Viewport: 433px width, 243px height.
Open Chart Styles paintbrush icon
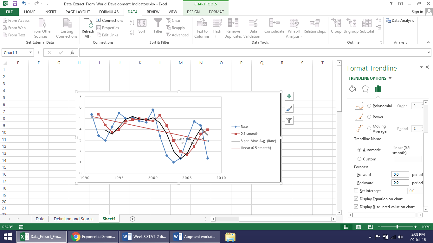click(x=289, y=108)
